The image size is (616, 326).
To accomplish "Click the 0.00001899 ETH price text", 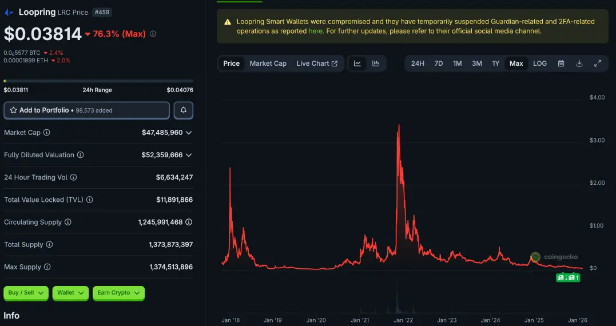I will click(26, 61).
